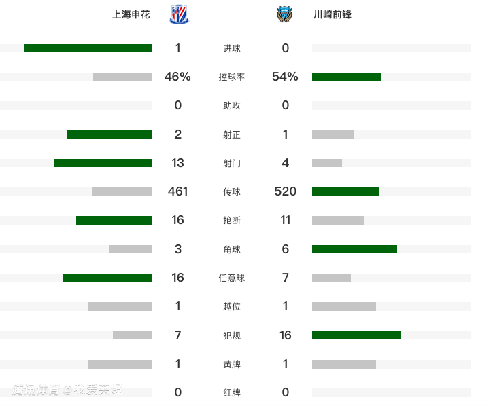The width and height of the screenshot is (493, 406).
Task: Select the 传球 stat label
Action: pyautogui.click(x=232, y=192)
